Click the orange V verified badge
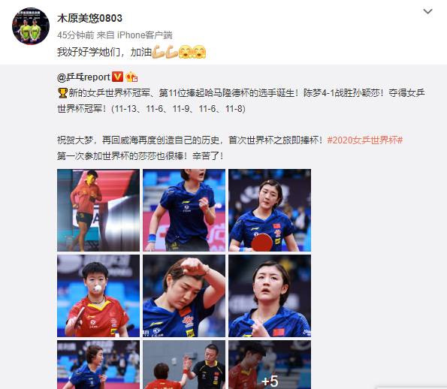This screenshot has width=447, height=389. point(117,77)
